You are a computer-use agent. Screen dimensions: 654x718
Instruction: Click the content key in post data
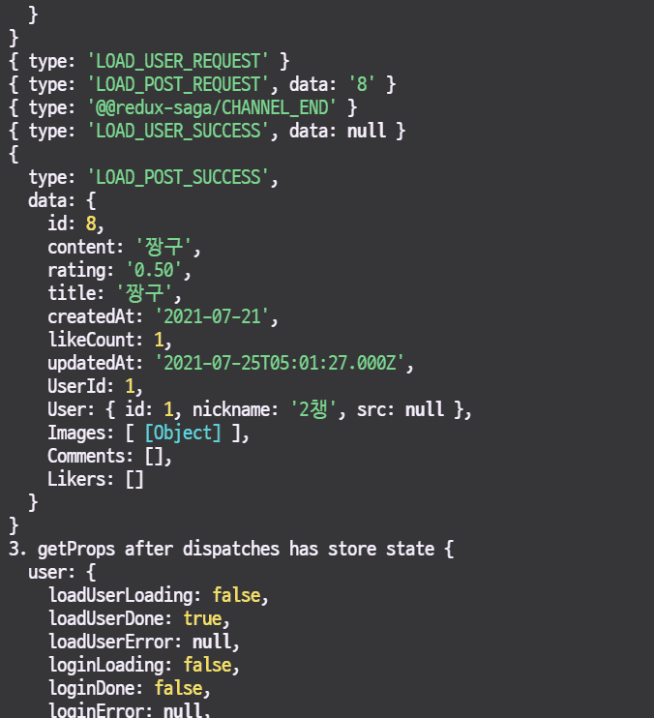click(x=81, y=246)
